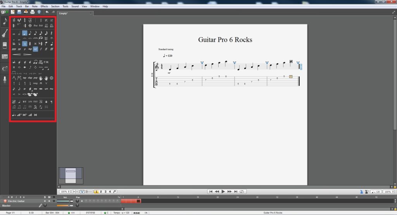The height and width of the screenshot is (215, 397).
Task: Undo the last action
Action: click(x=47, y=12)
